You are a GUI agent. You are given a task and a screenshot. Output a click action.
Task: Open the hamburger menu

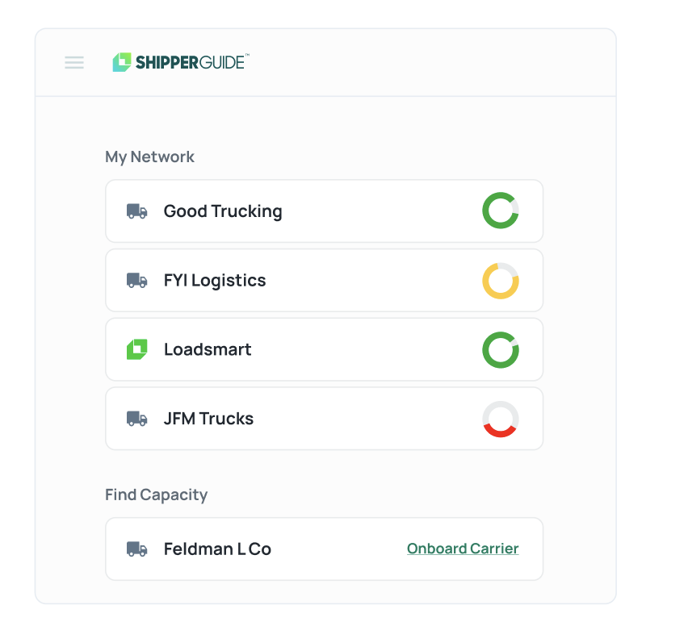[74, 63]
